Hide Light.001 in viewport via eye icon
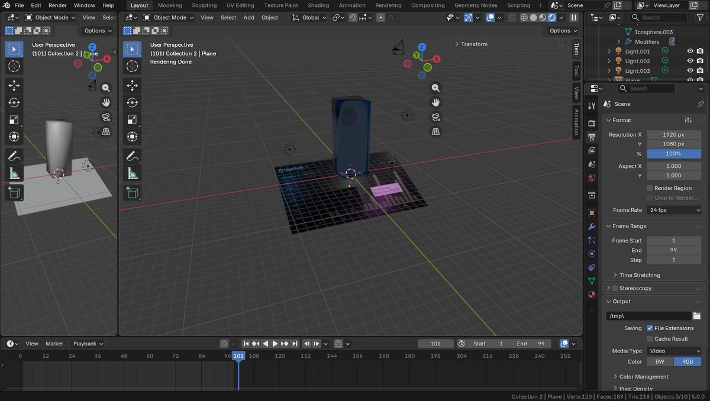 pos(690,51)
